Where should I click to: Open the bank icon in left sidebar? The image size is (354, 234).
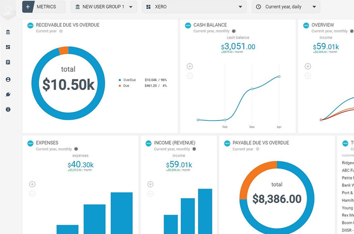pyautogui.click(x=8, y=32)
